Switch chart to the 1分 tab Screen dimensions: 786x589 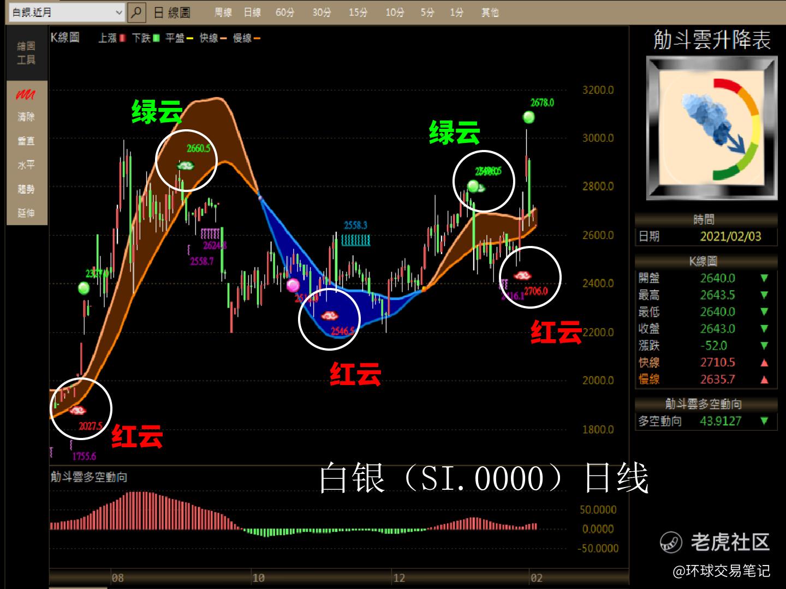(457, 12)
